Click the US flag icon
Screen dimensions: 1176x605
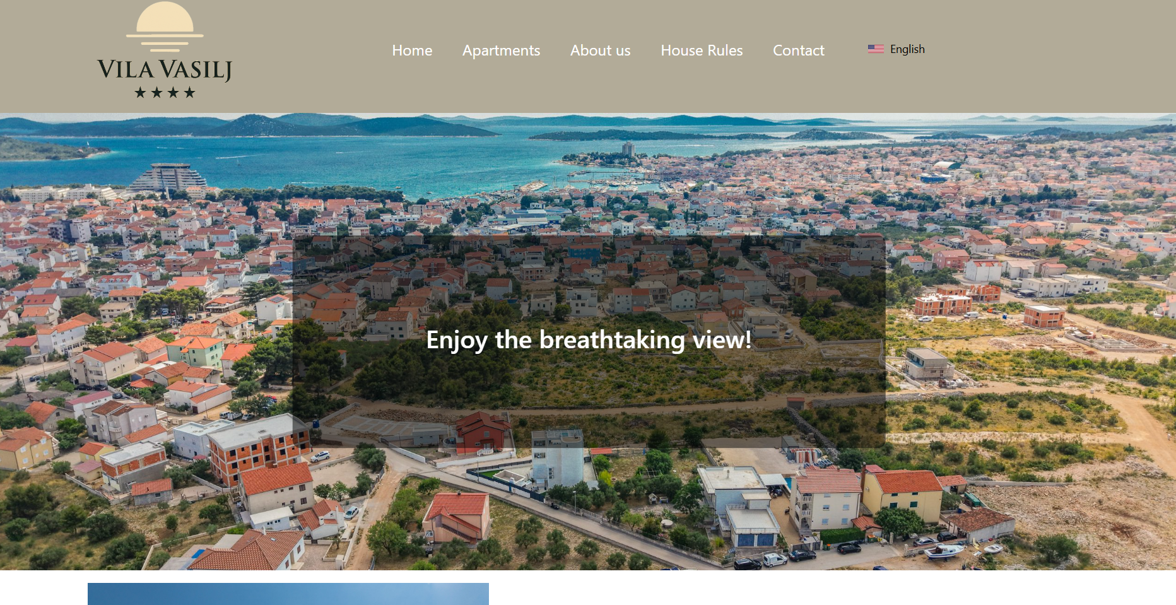click(x=876, y=49)
